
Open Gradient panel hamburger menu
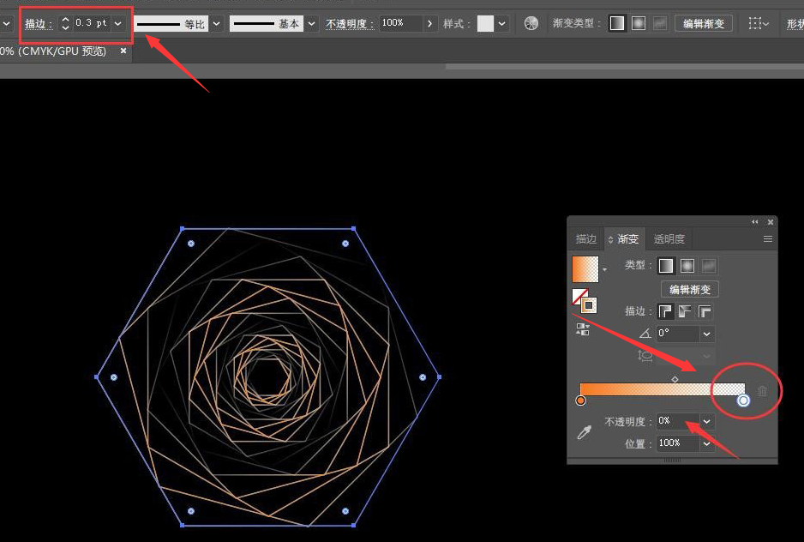(768, 238)
